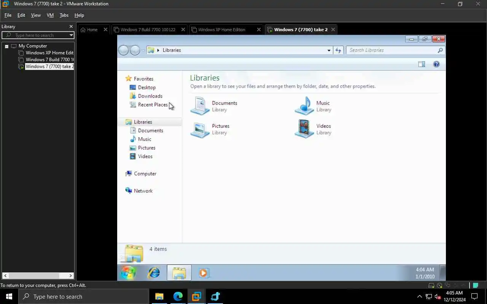Open the File menu in VMware
487x304 pixels.
pyautogui.click(x=8, y=15)
